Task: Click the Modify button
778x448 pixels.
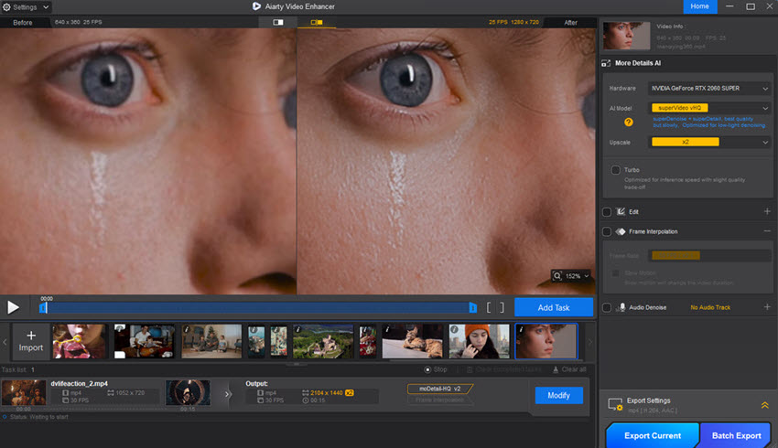Action: tap(558, 395)
